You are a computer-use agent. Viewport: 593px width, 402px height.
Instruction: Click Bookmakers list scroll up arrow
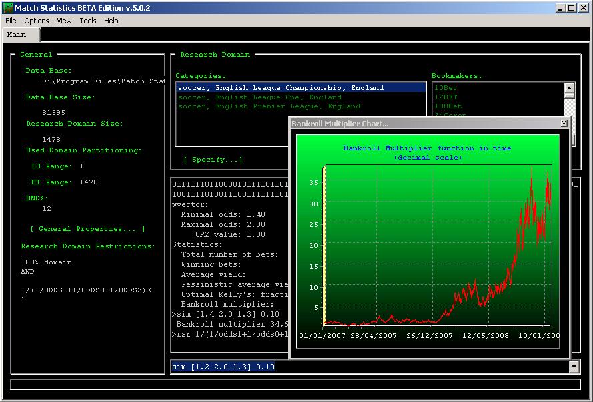tap(570, 88)
